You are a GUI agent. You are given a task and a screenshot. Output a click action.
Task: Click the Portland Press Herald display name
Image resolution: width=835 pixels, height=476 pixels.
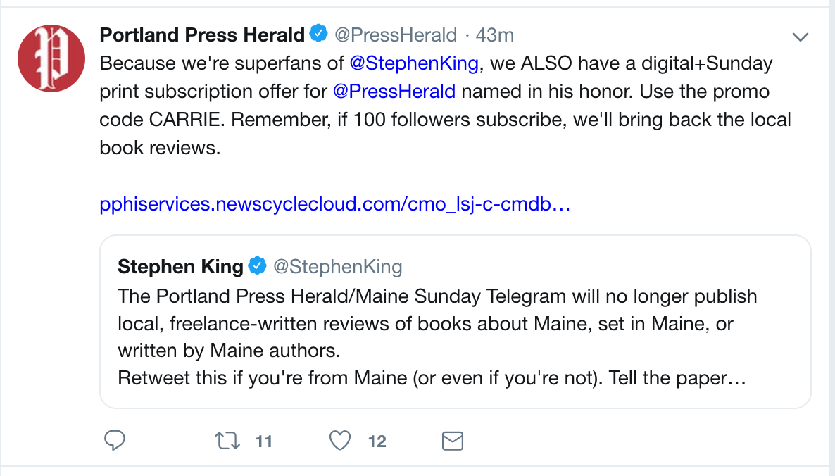(202, 34)
